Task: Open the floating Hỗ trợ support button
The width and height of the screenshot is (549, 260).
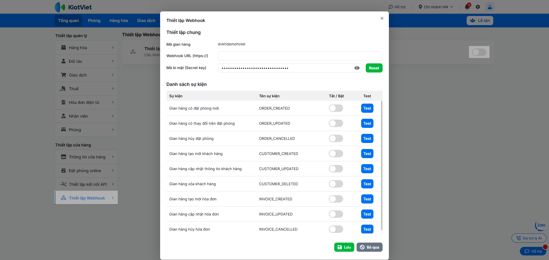Action: (533, 251)
